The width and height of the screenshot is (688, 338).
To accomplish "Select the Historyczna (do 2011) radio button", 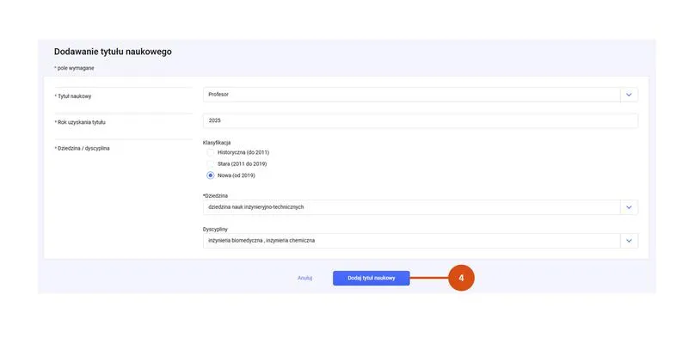I will [211, 152].
